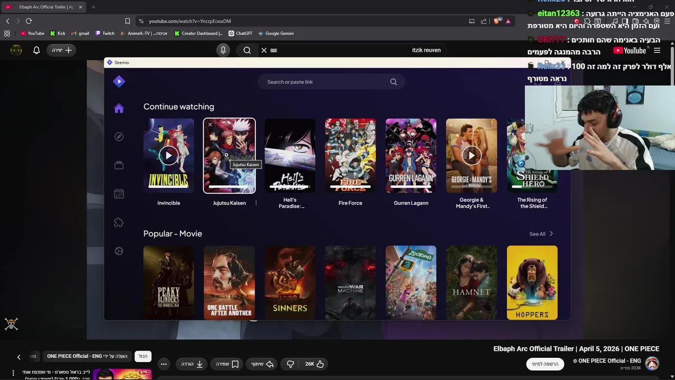Select the Elbaph Arc Official Trailer tab
675x380 pixels.
tap(43, 7)
